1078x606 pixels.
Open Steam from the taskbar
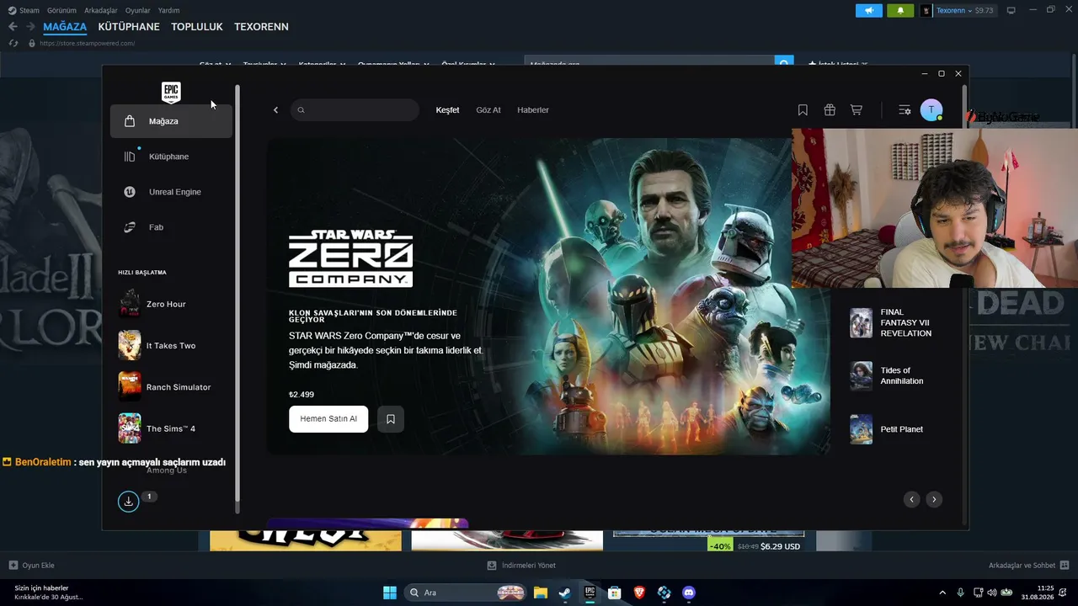click(x=564, y=593)
